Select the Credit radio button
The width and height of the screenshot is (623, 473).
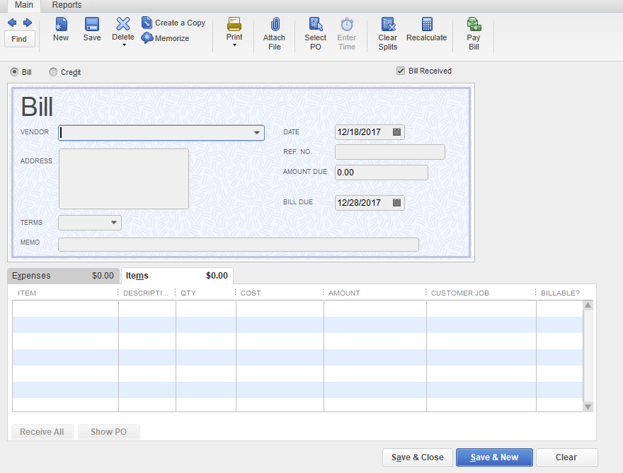point(53,72)
